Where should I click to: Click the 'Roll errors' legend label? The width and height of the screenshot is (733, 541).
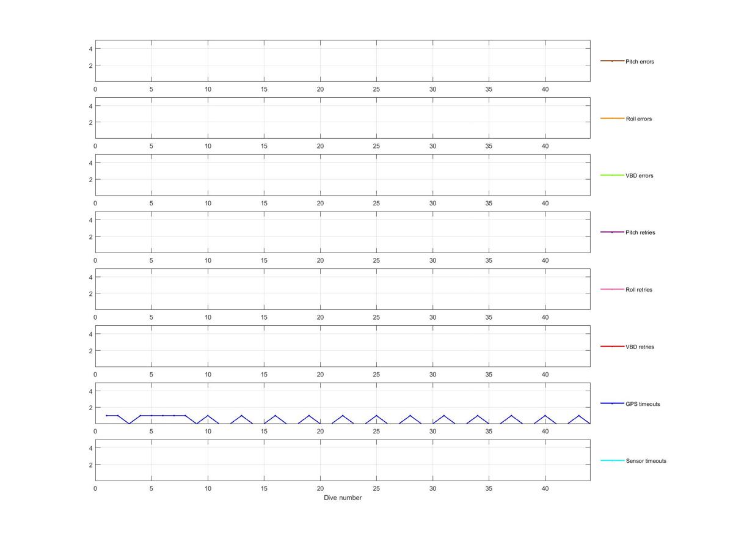(639, 119)
